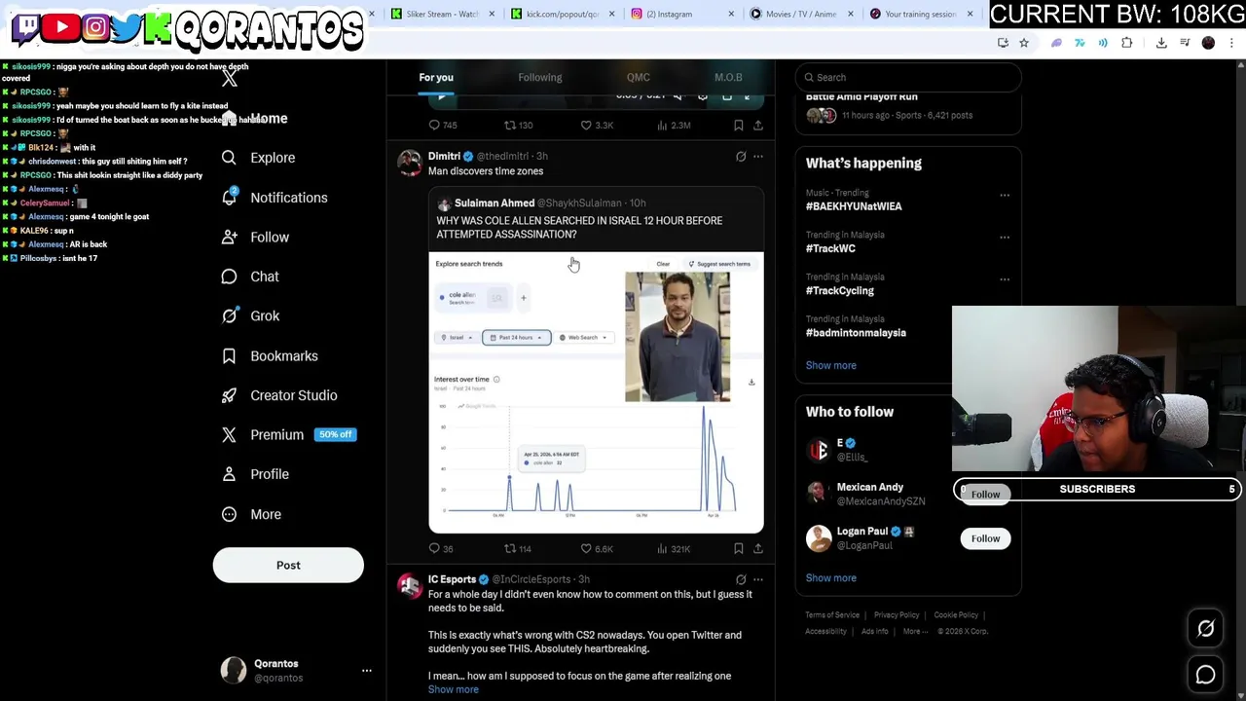The height and width of the screenshot is (701, 1246).
Task: Open the More menu in the sidebar
Action: [x=251, y=514]
